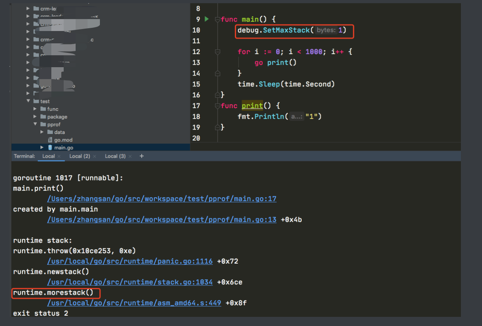The height and width of the screenshot is (326, 482).
Task: Click the pprof folder icon in project tree
Action: pos(43,124)
